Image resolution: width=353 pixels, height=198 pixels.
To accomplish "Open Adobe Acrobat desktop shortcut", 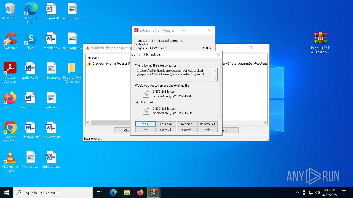I will [10, 73].
